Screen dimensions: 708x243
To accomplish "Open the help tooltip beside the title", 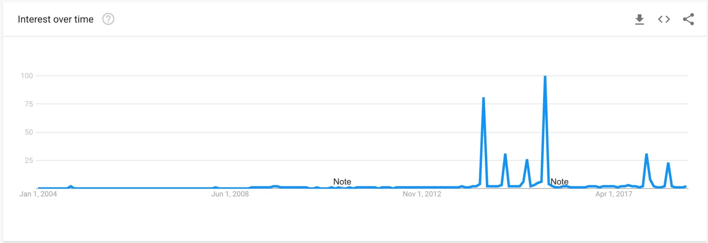I will (x=108, y=19).
